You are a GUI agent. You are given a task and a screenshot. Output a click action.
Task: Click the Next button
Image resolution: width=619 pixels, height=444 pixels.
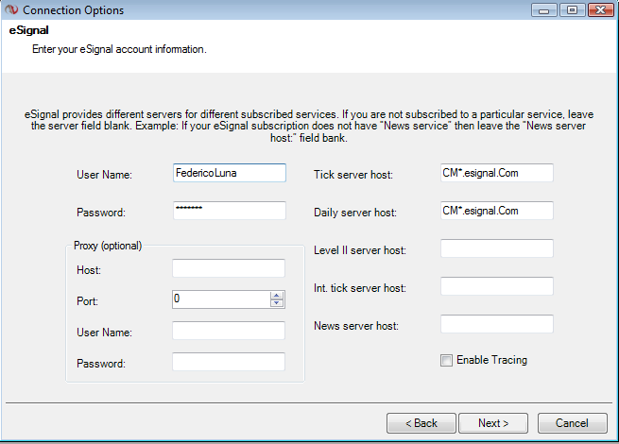(493, 422)
